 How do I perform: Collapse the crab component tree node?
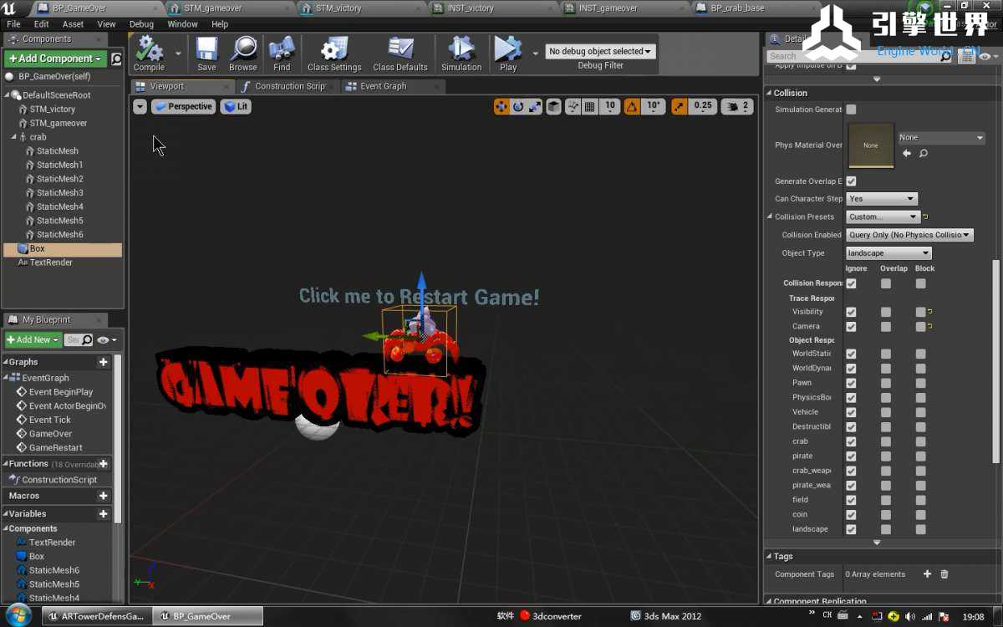pos(13,137)
